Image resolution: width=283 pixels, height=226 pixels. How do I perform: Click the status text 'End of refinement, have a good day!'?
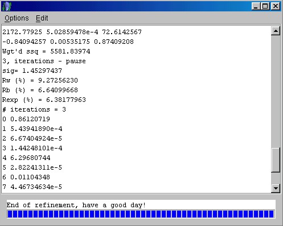tap(76, 205)
